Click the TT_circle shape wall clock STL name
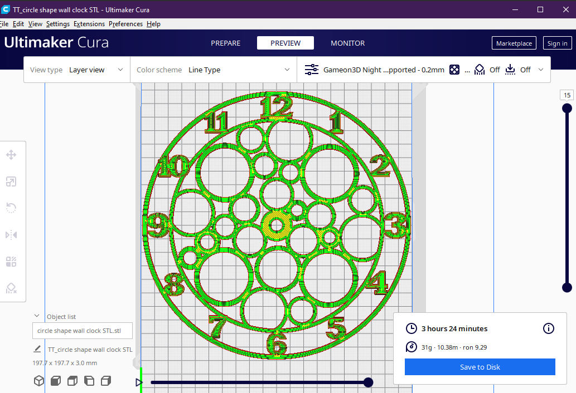This screenshot has width=576, height=393. pyautogui.click(x=90, y=350)
